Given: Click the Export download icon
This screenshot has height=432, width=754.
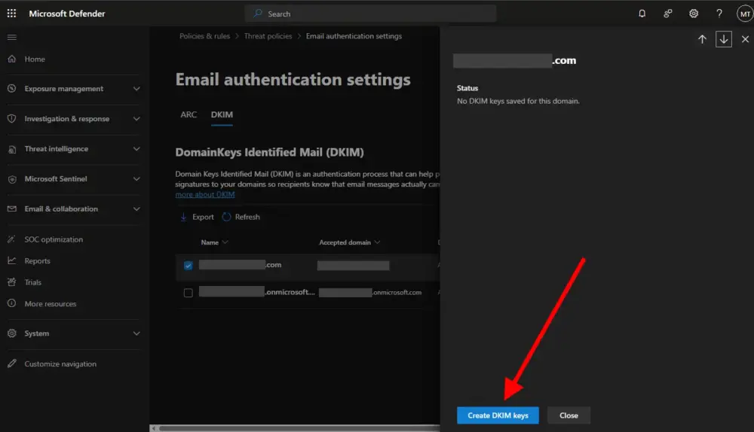Looking at the screenshot, I should 183,217.
